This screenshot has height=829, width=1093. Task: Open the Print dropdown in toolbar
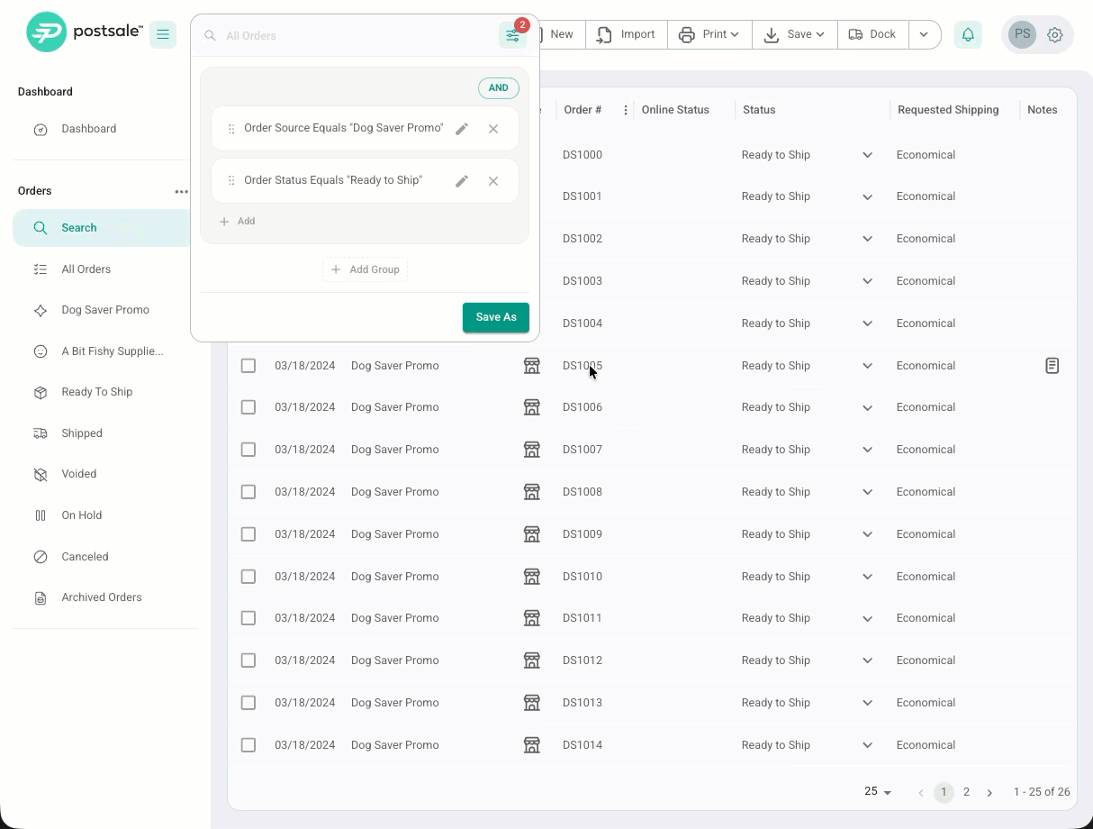pyautogui.click(x=709, y=34)
